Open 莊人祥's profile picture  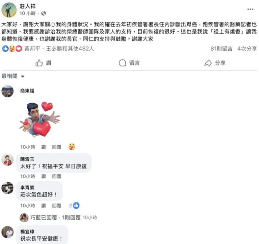point(9,10)
